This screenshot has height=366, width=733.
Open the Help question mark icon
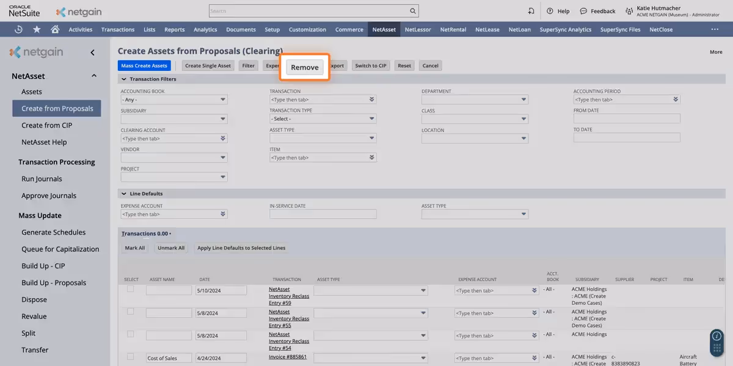pyautogui.click(x=550, y=10)
